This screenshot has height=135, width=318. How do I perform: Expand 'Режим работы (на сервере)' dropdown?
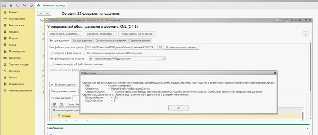137,34
